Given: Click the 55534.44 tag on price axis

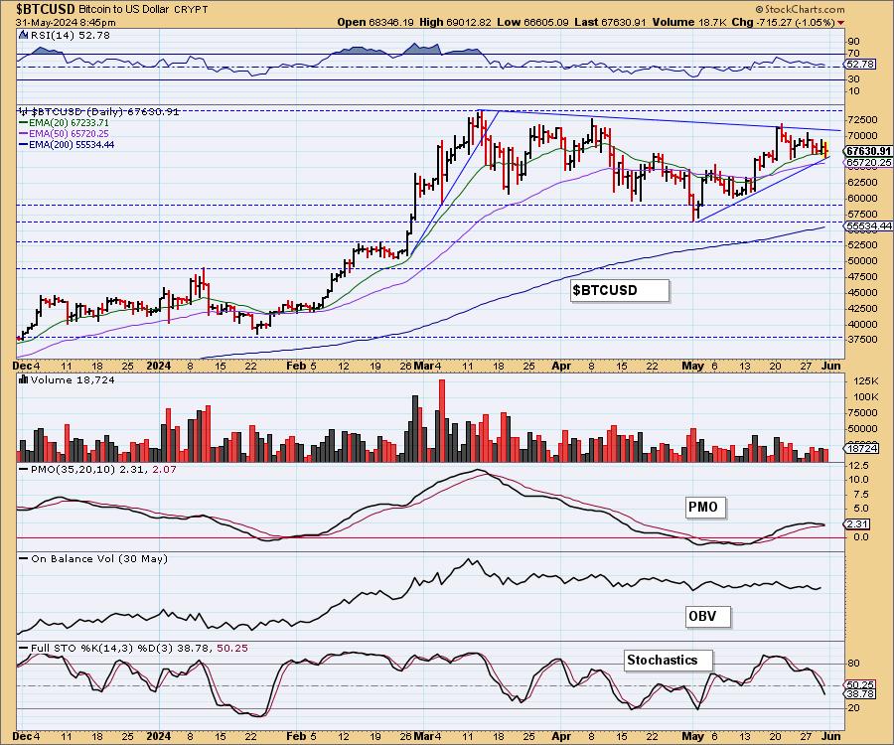Looking at the screenshot, I should click(x=868, y=225).
